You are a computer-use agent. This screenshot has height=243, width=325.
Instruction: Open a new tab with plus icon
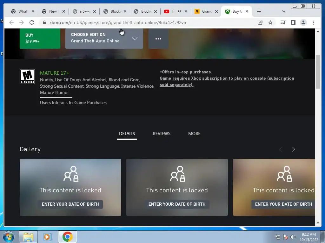tap(259, 11)
